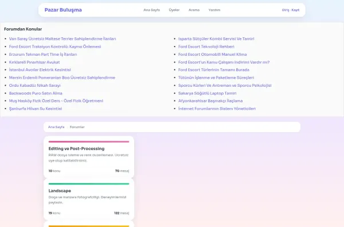344x227 pixels.
Task: Open Kırklareli Pınarhisar Avukat topic
Action: coord(34,62)
